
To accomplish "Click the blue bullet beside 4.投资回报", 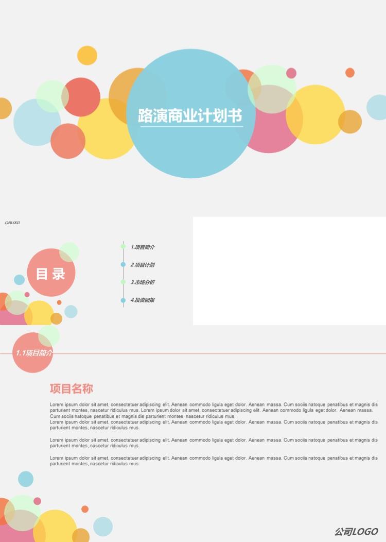I will click(x=123, y=300).
